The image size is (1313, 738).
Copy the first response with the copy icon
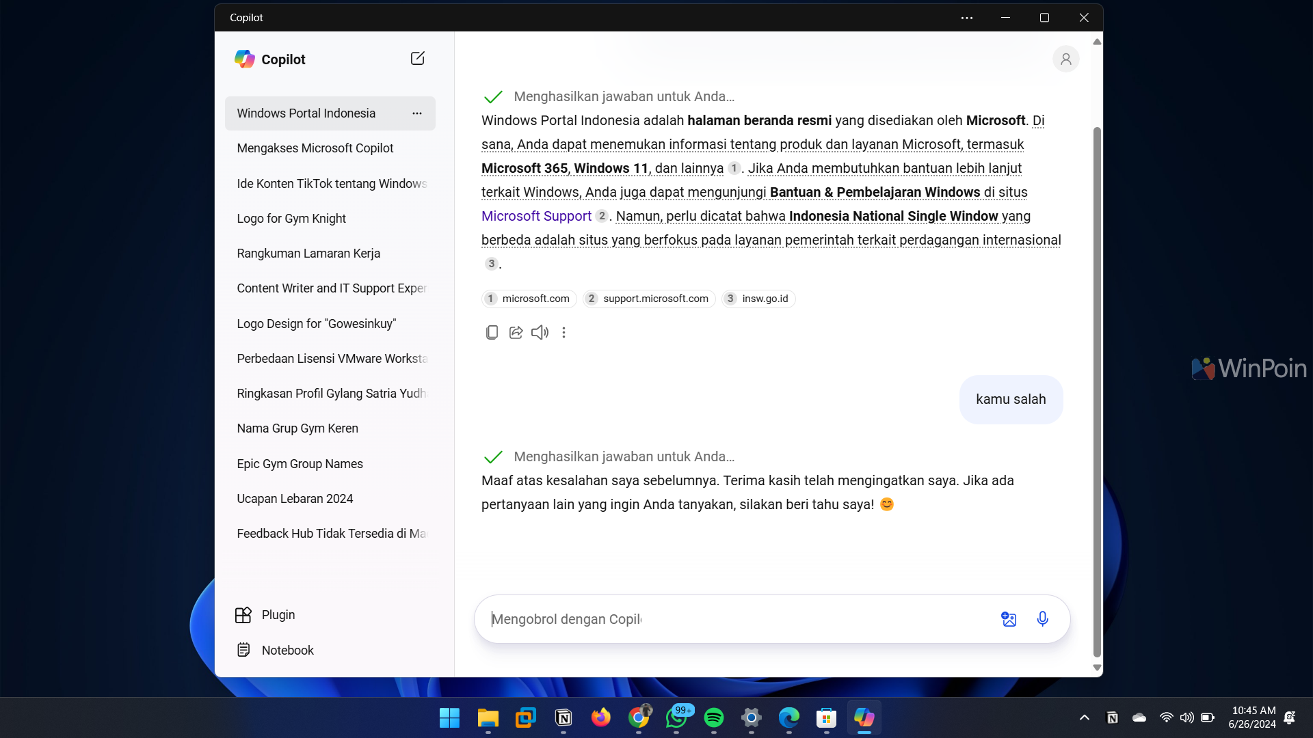point(492,333)
